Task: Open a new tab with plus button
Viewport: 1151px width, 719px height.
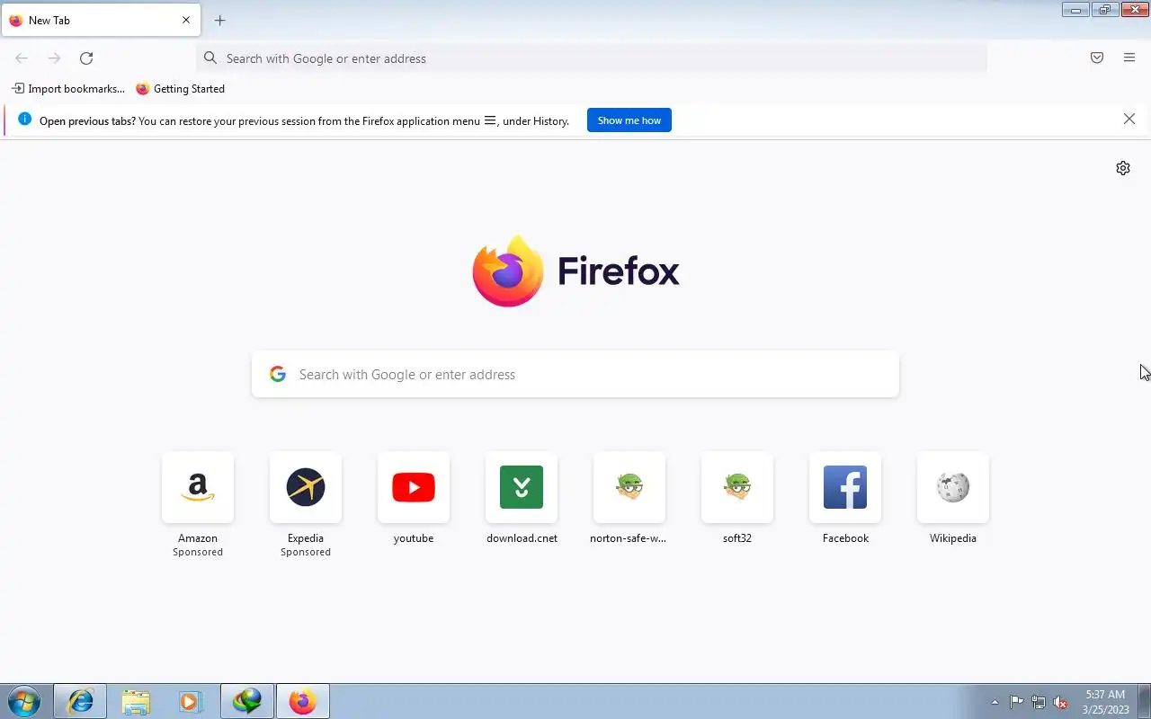Action: point(219,20)
